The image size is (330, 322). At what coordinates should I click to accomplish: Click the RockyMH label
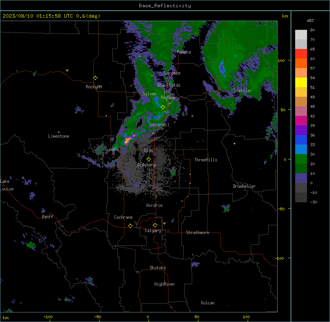94,87
